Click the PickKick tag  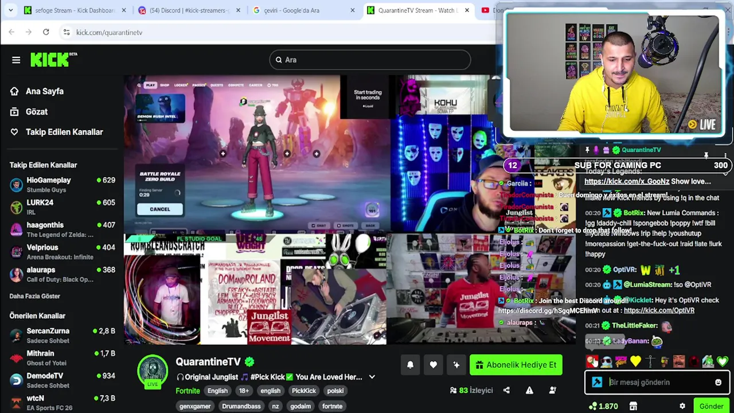[304, 391]
